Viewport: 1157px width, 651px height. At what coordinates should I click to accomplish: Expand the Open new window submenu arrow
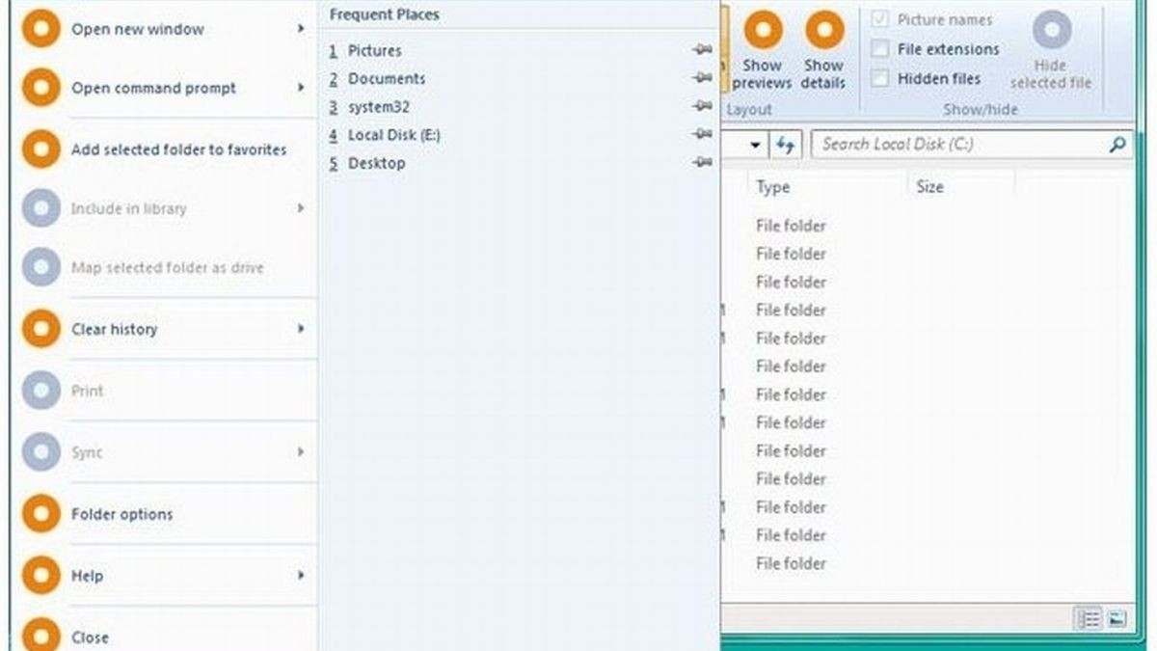click(301, 30)
